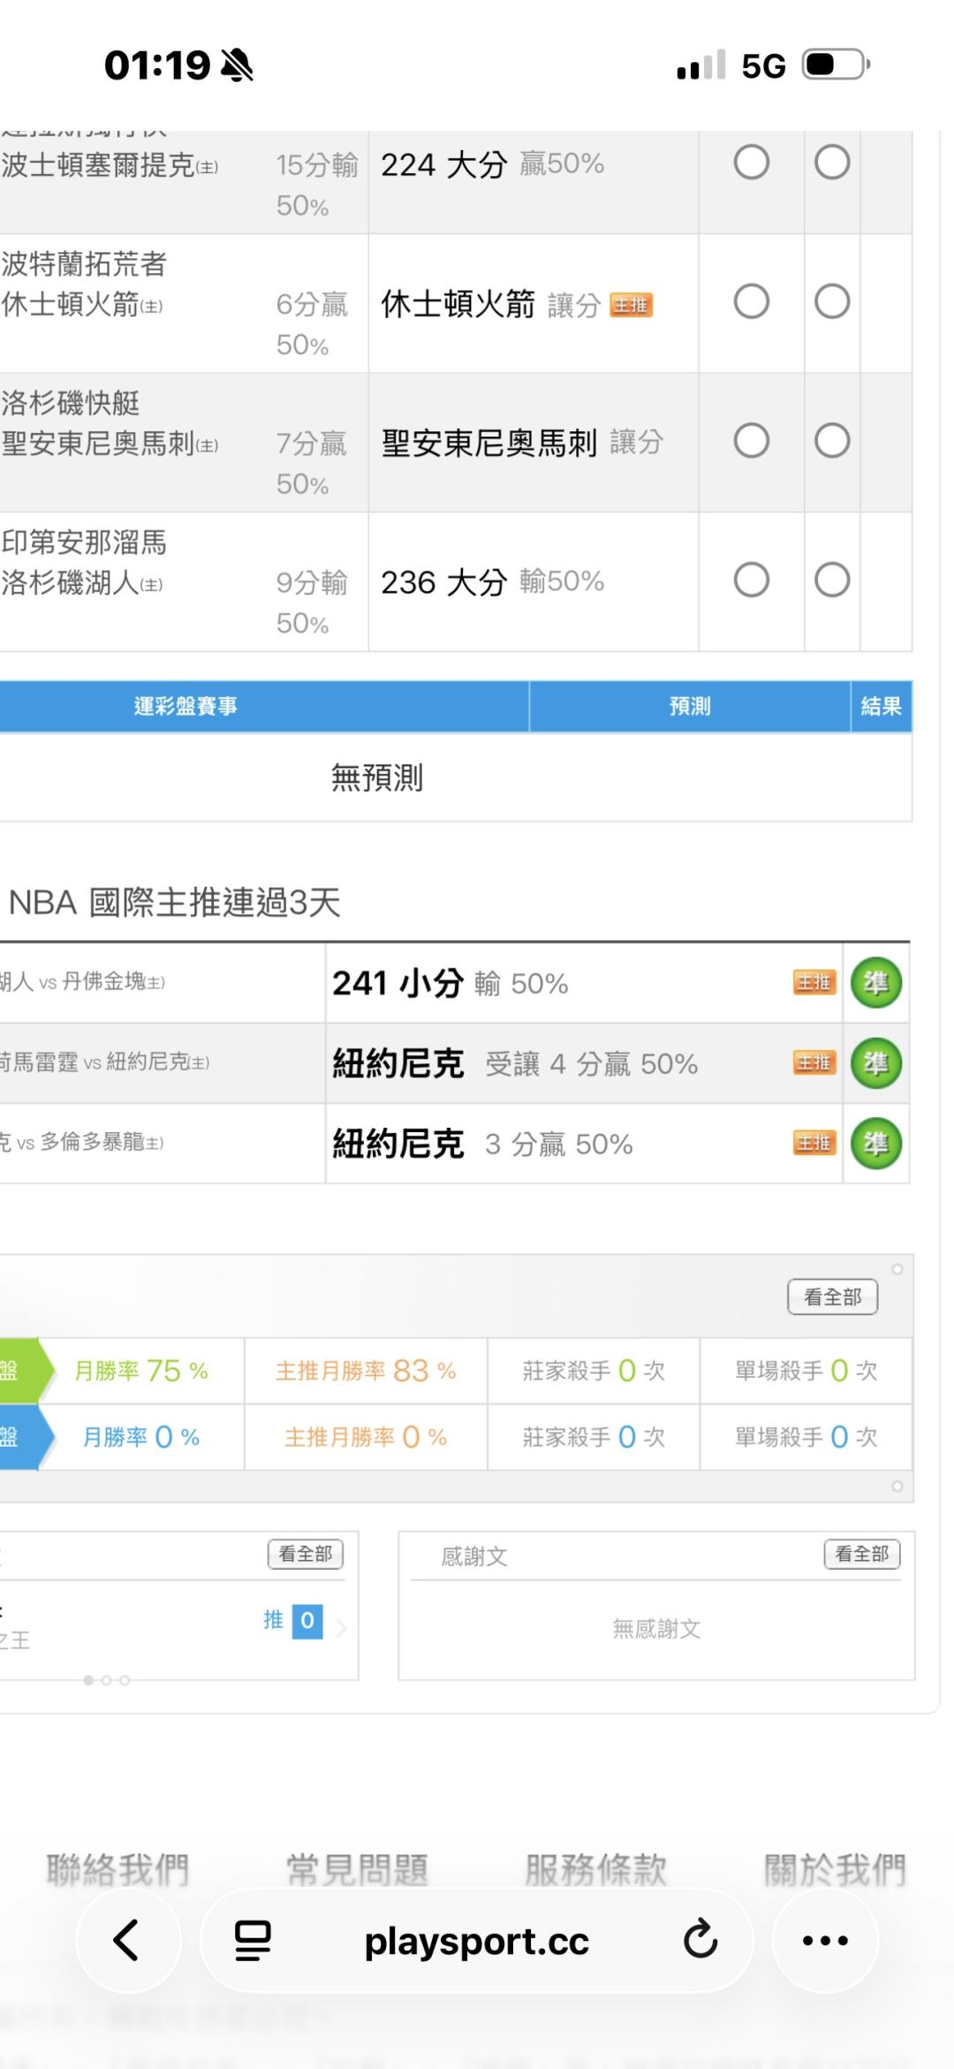This screenshot has width=954, height=2069.
Task: Open 常見問題 footer link
Action: (x=357, y=1869)
